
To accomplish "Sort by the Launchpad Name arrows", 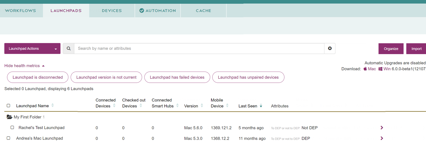I will (x=52, y=106).
